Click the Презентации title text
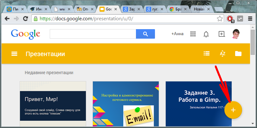The height and width of the screenshot is (128, 257). 45,54
